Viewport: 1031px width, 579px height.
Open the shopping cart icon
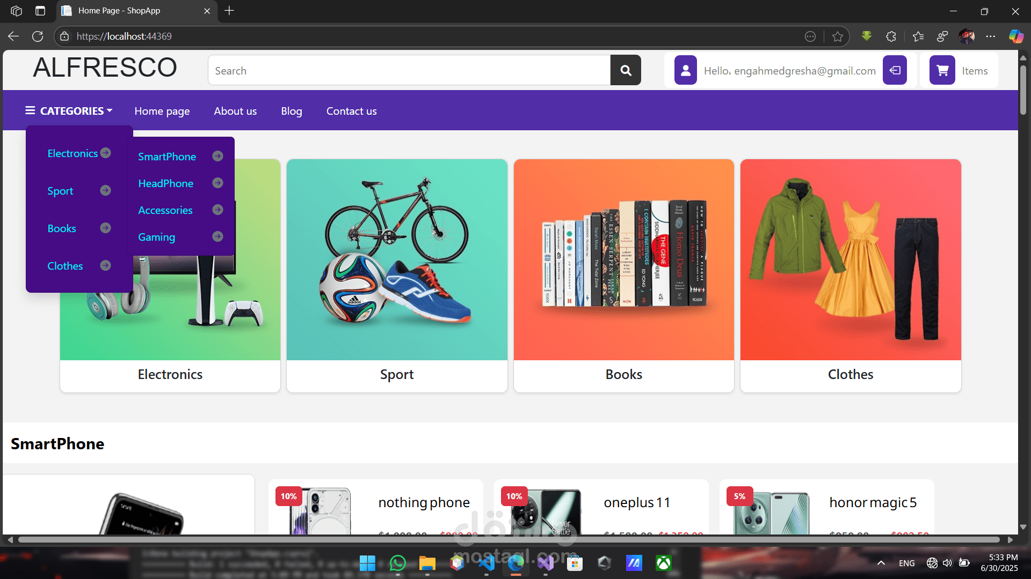[x=942, y=70]
